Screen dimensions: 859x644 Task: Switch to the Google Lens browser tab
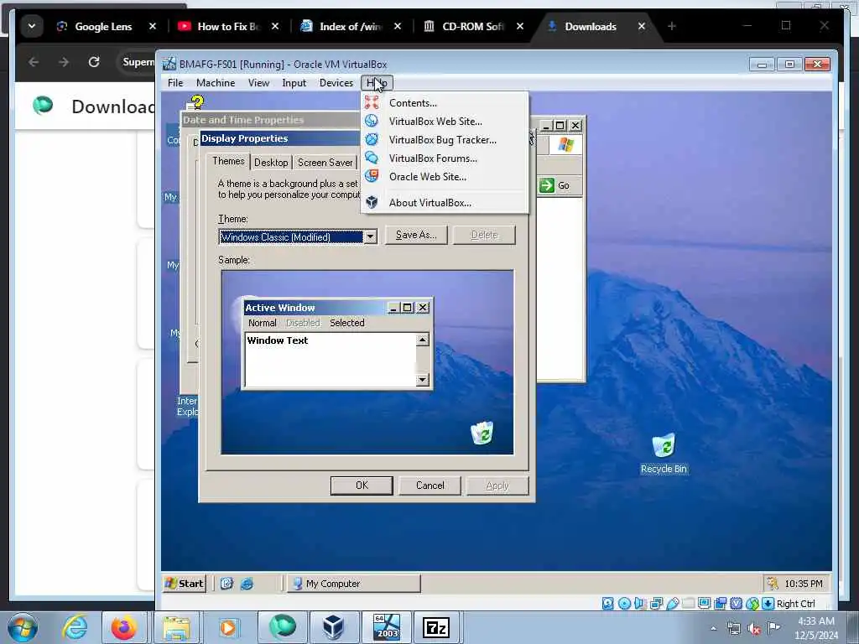coord(103,26)
